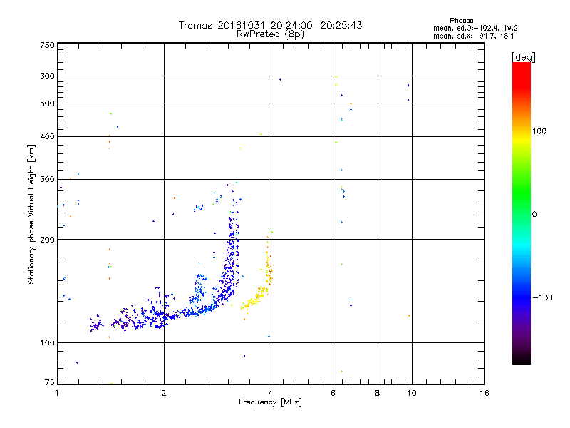The image size is (570, 428).
Task: Click the isolated orange point near 10 MHz
Action: point(409,315)
